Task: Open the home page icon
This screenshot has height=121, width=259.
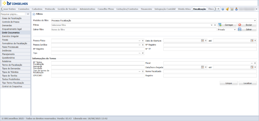Action: pyautogui.click(x=232, y=9)
